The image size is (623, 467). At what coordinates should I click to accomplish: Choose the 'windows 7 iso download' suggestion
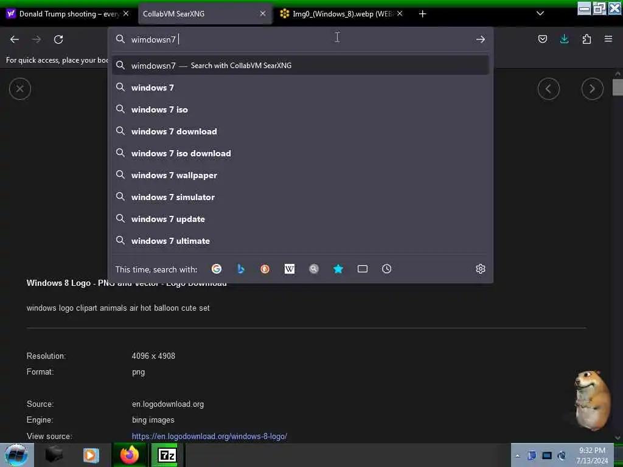point(301,153)
